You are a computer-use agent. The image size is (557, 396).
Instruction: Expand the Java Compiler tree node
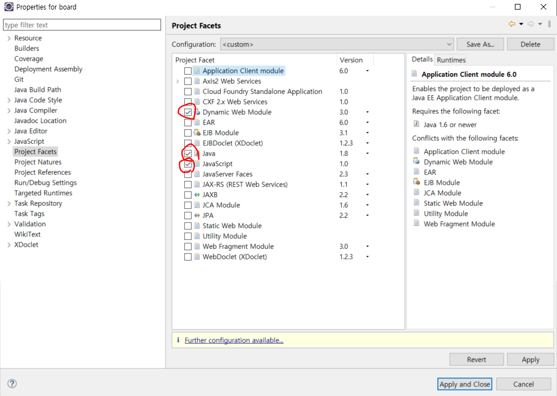[9, 111]
